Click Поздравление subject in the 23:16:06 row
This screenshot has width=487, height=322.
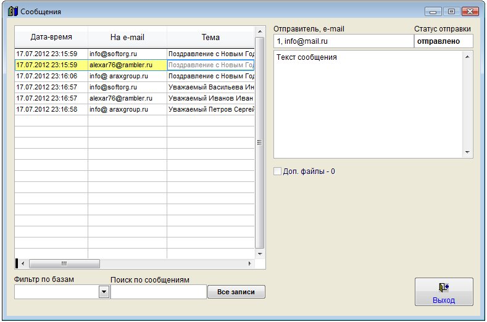(x=210, y=76)
